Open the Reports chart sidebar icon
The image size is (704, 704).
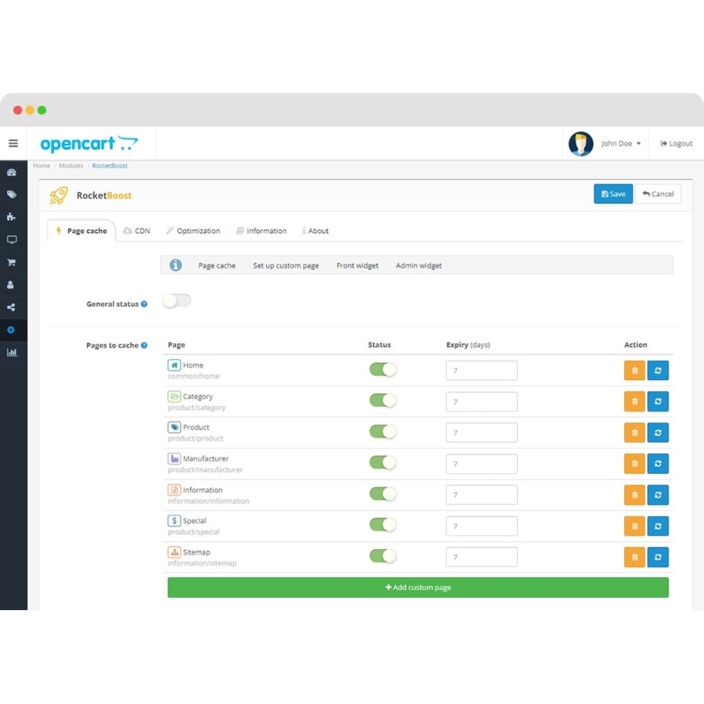click(12, 353)
